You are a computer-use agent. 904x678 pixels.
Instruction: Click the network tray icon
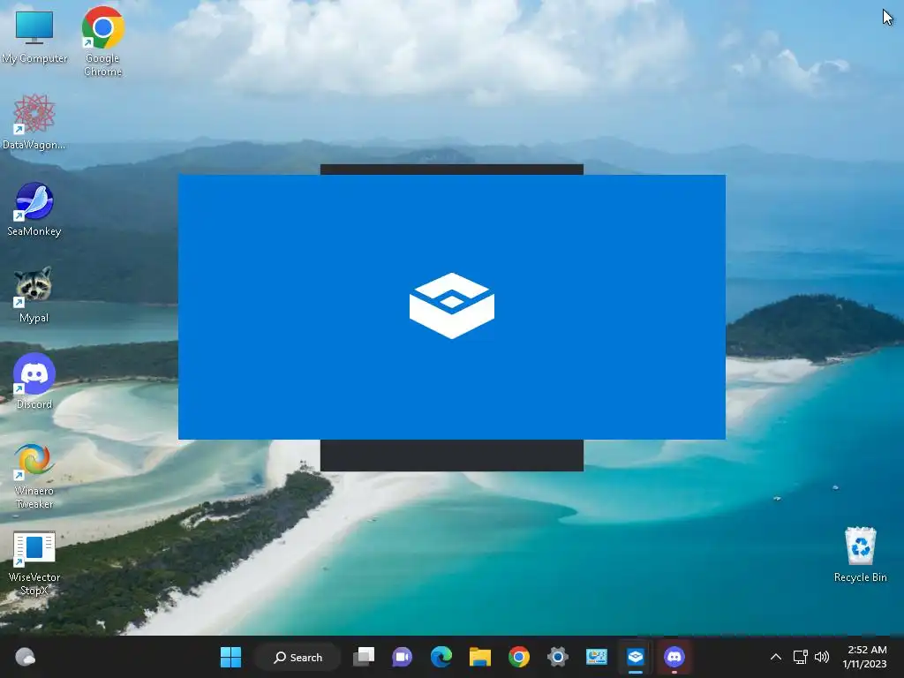(x=800, y=657)
